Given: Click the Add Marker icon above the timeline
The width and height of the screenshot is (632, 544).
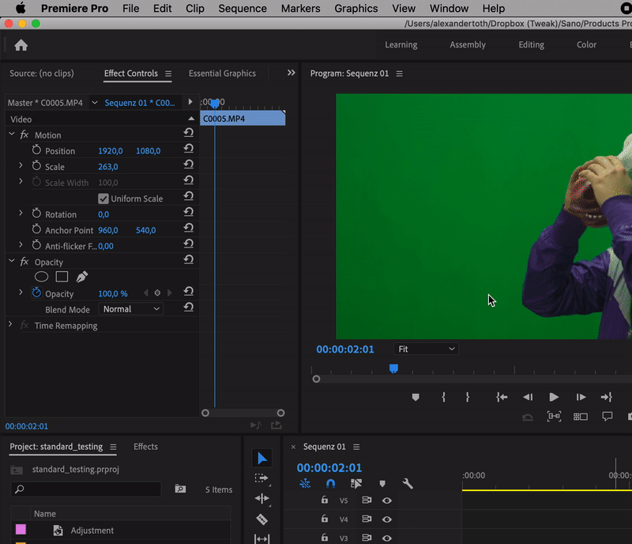Looking at the screenshot, I should (x=383, y=484).
